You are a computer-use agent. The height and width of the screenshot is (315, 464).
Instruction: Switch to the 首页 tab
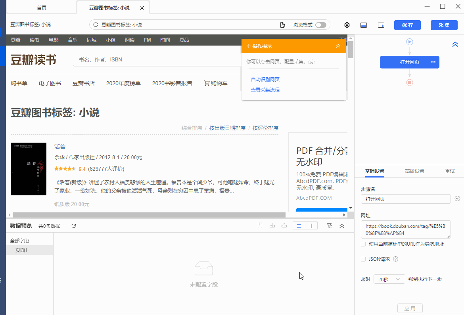(41, 8)
